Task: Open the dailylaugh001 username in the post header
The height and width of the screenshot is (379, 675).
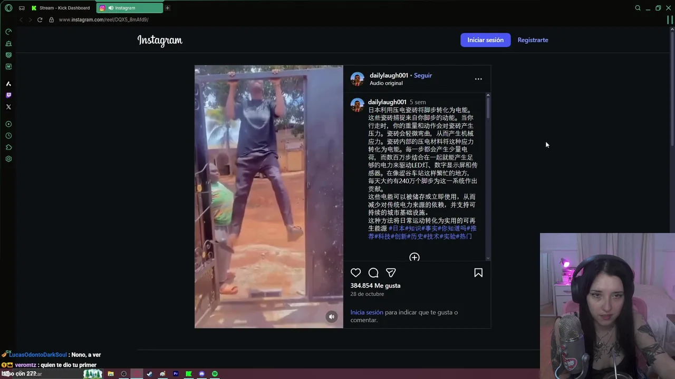Action: (x=389, y=76)
